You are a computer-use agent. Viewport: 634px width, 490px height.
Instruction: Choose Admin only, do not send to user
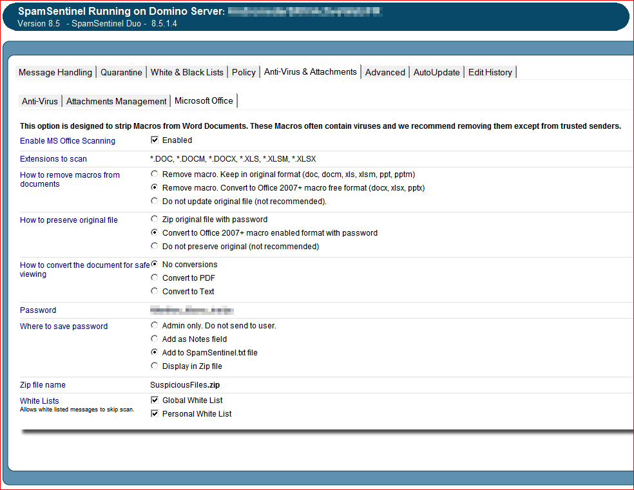[154, 325]
